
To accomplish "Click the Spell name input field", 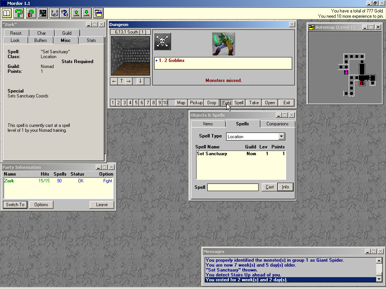I will coord(233,187).
